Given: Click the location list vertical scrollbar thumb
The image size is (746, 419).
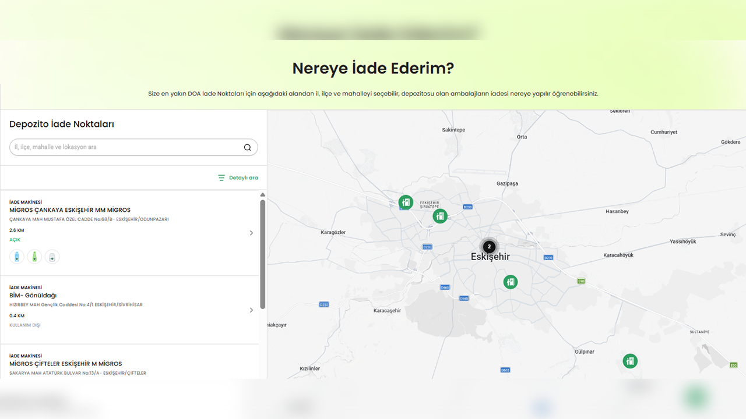Looking at the screenshot, I should click(x=263, y=254).
